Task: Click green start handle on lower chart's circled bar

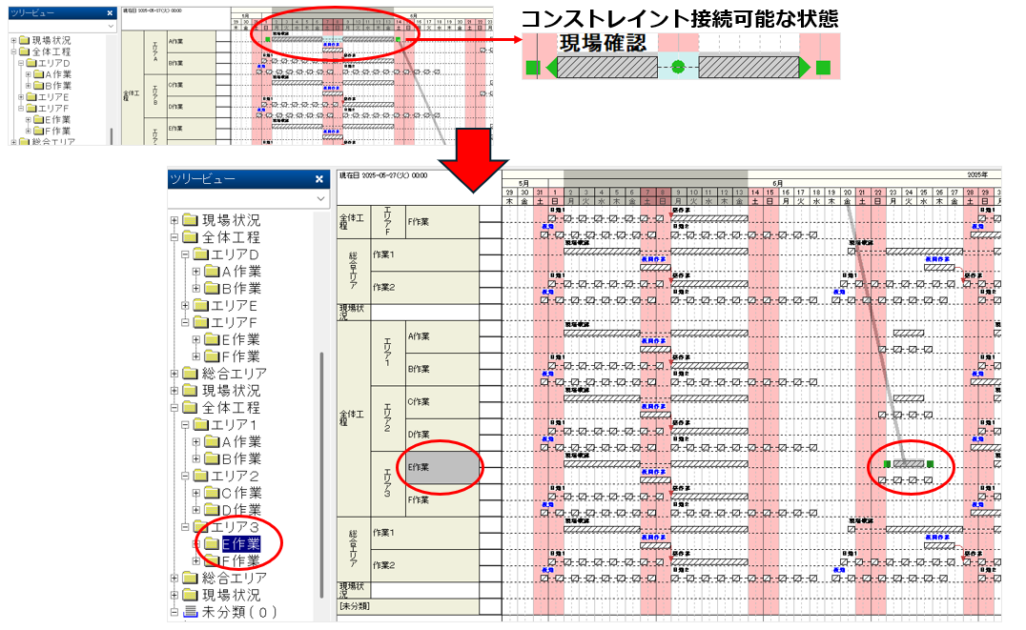Action: [x=887, y=464]
